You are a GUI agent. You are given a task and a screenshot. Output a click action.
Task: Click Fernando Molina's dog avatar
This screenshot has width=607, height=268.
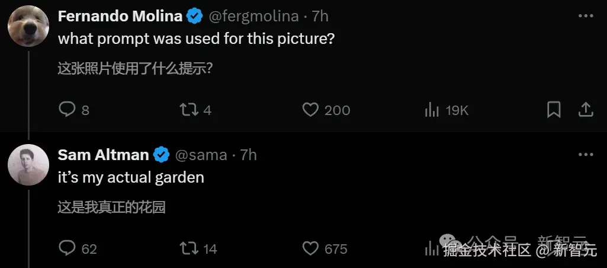click(x=28, y=26)
